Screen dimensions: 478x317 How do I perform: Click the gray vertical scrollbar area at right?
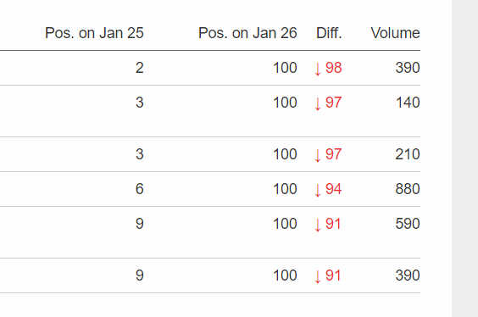click(464, 158)
